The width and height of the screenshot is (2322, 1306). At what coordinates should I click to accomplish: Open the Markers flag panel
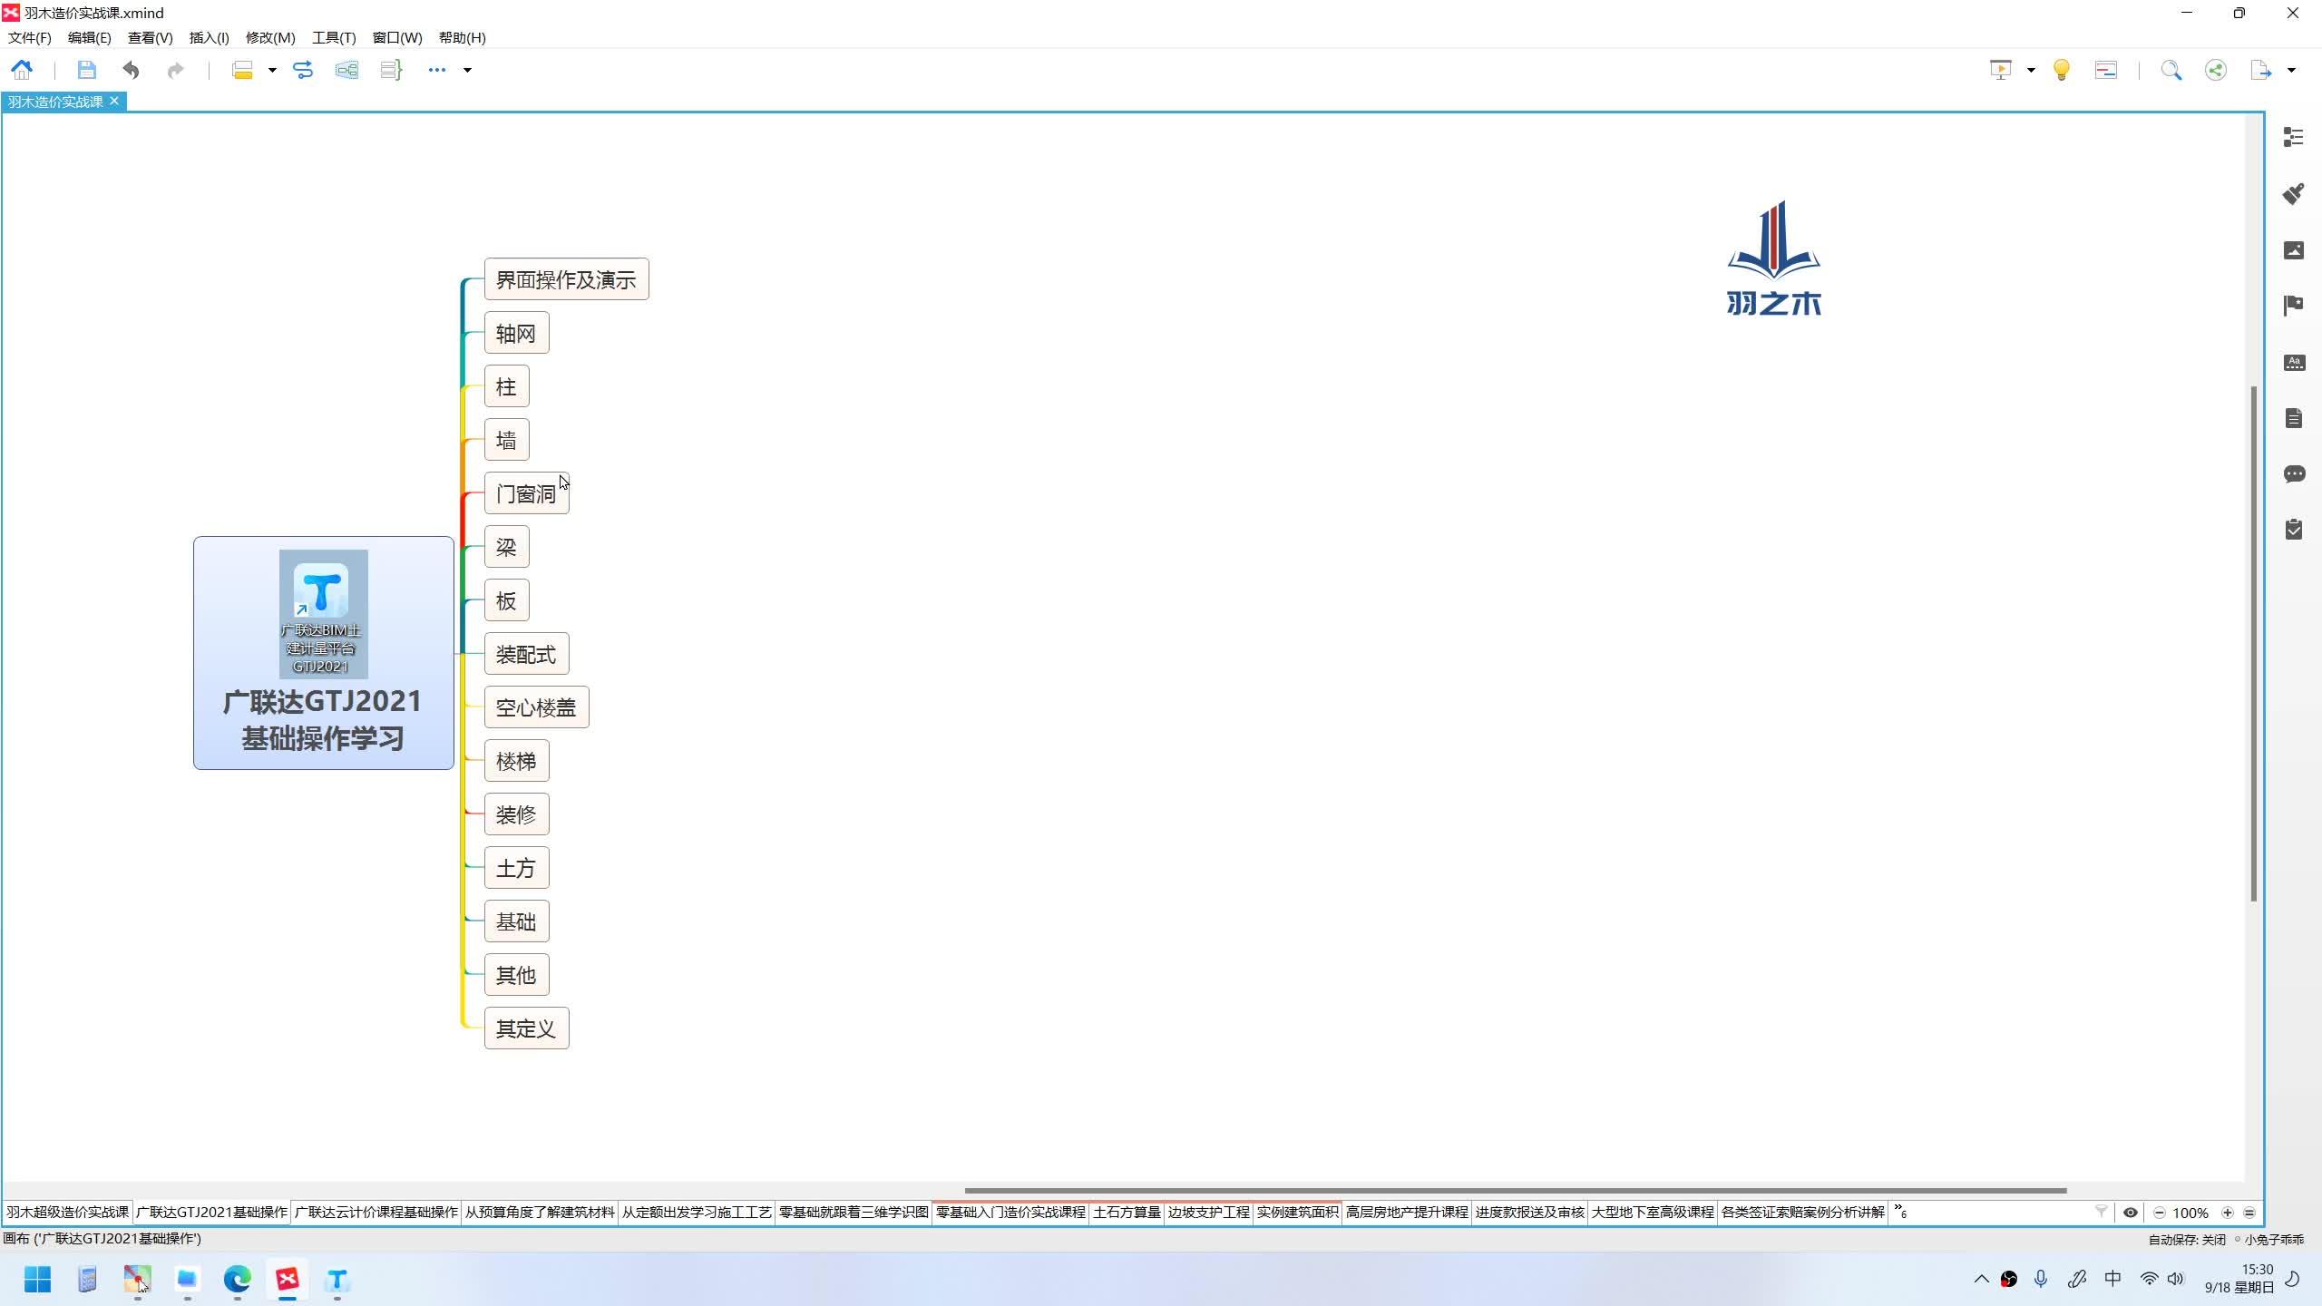click(x=2293, y=306)
